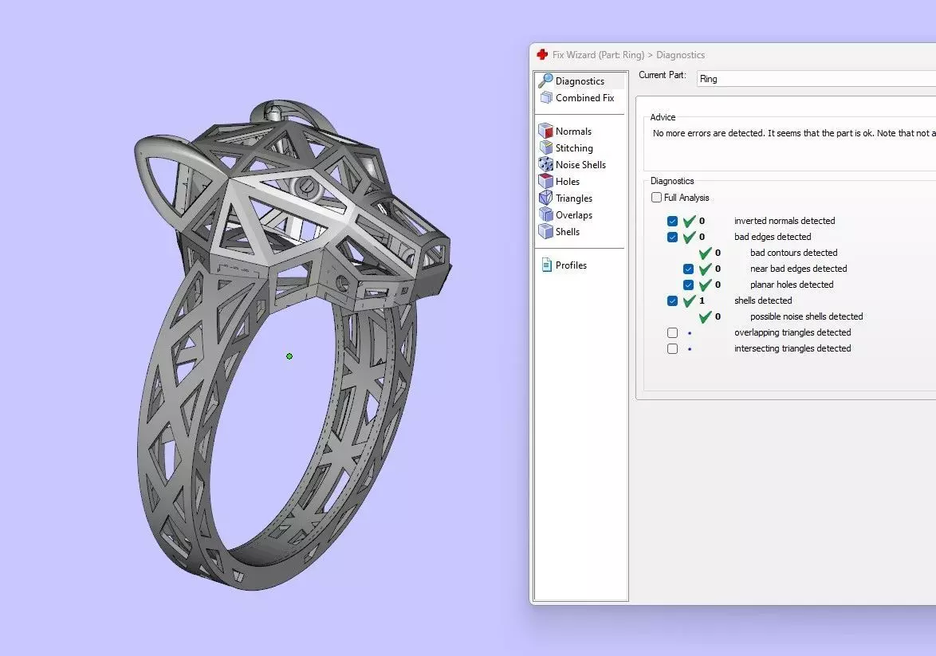The width and height of the screenshot is (936, 656).
Task: Click the 'overlapping triangles detected' label
Action: pyautogui.click(x=792, y=332)
